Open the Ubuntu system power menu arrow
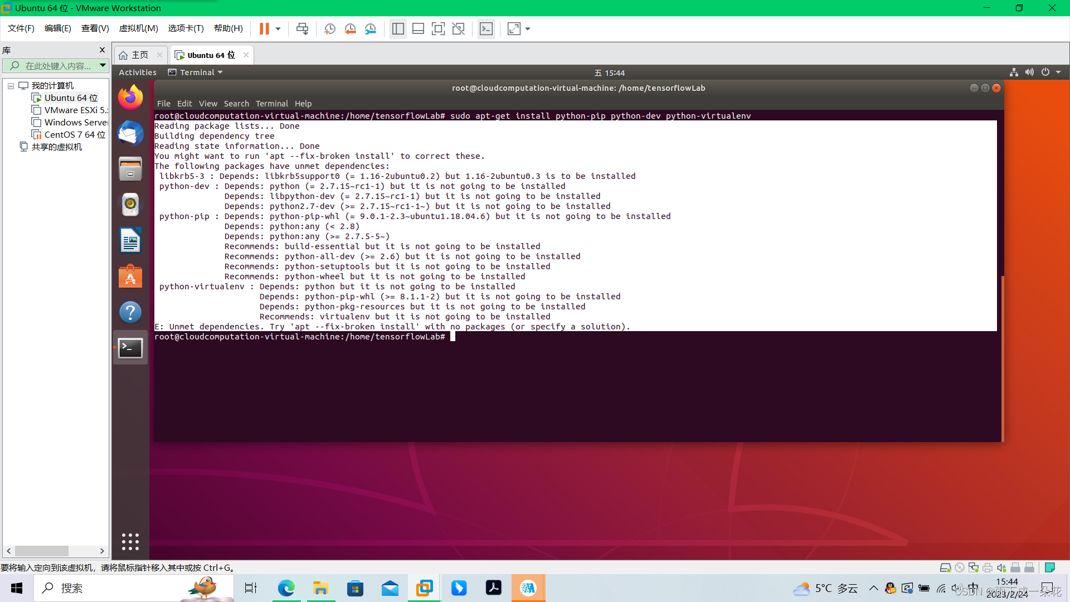Image resolution: width=1070 pixels, height=602 pixels. (1058, 72)
